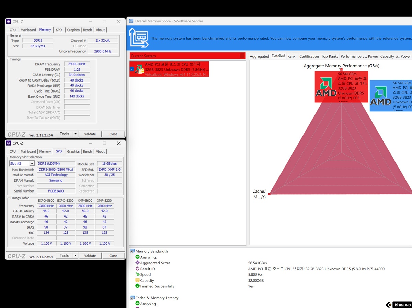Click the green arrow icon next to Analysing under Memory Bandwidth
The width and height of the screenshot is (412, 308).
coord(137,257)
